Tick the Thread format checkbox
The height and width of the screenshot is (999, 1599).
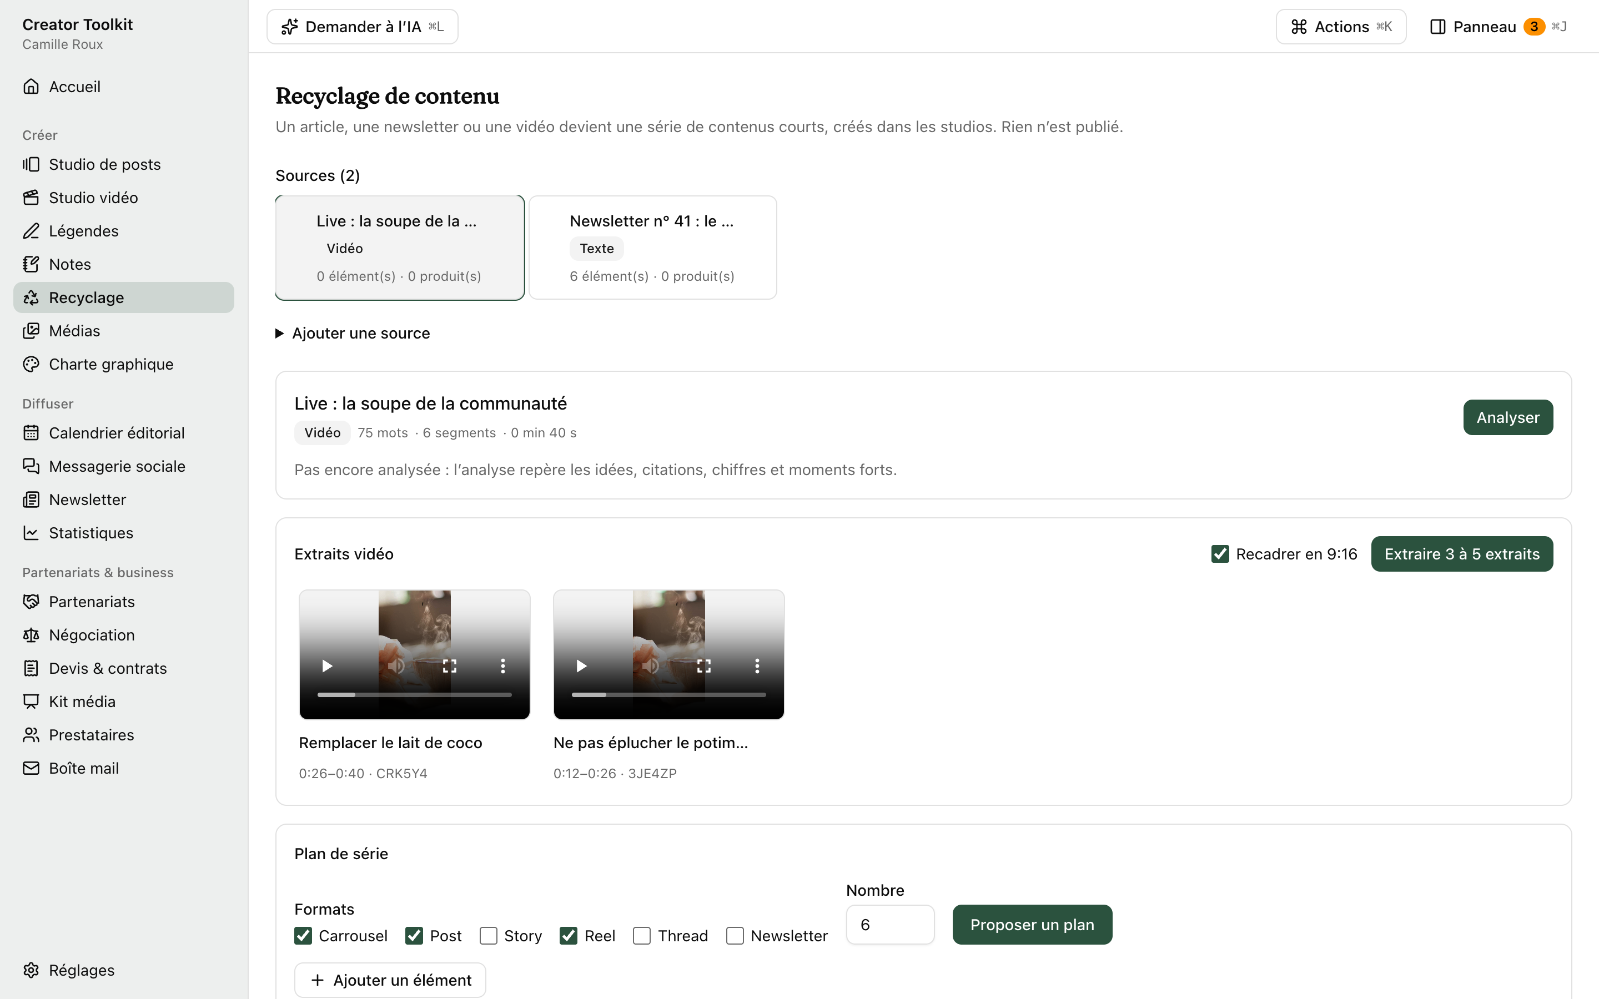pos(642,936)
